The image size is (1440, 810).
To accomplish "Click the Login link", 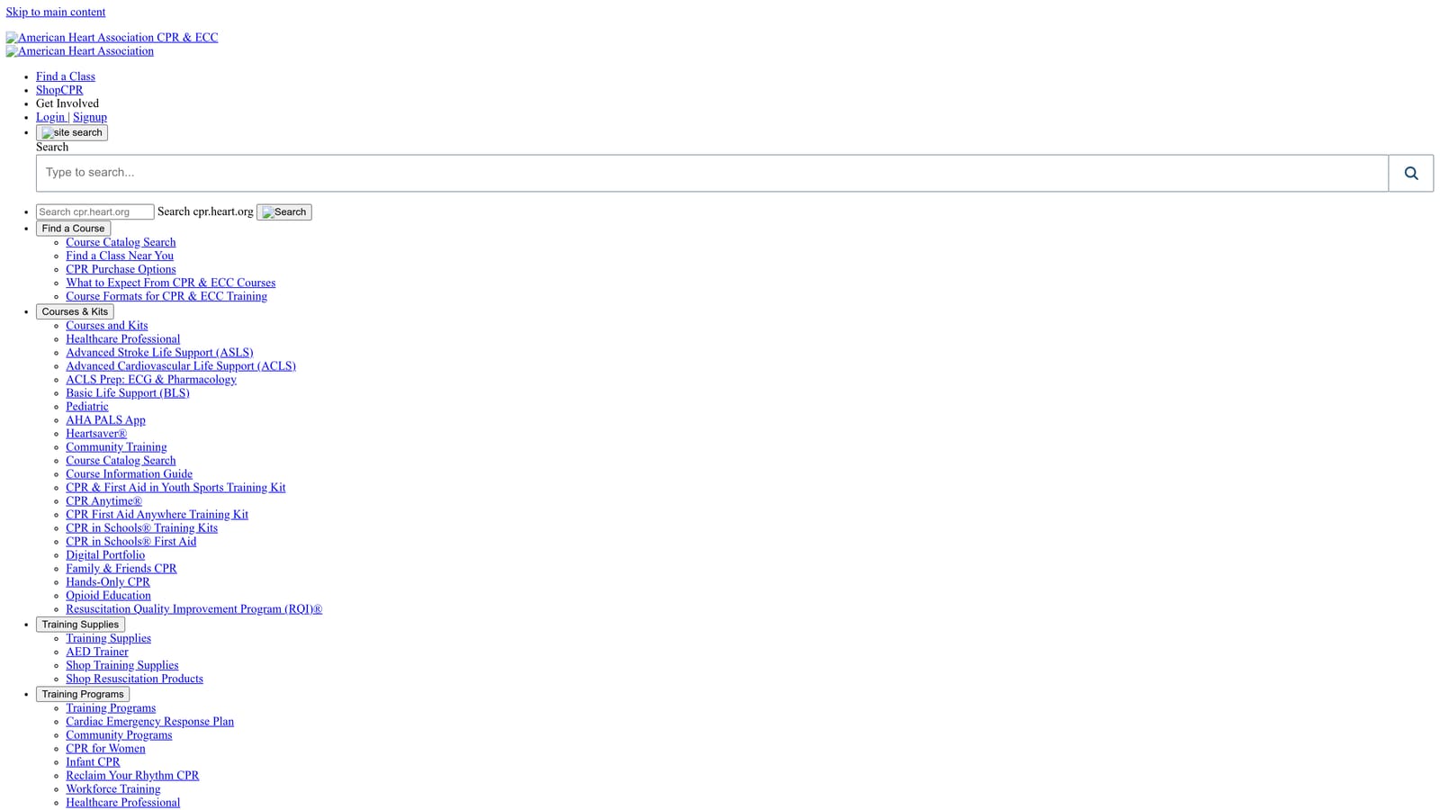I will (50, 117).
